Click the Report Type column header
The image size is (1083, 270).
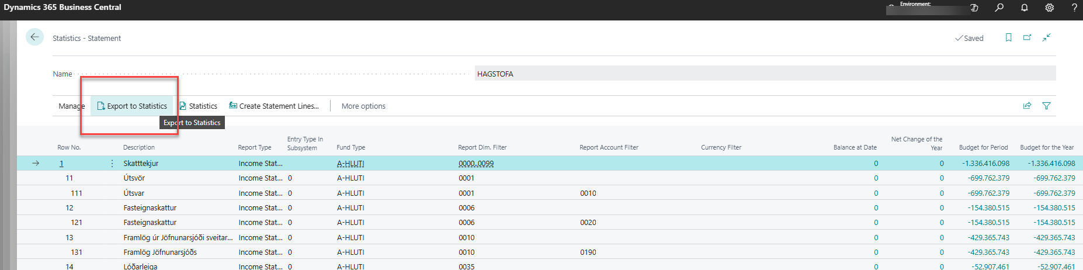255,147
